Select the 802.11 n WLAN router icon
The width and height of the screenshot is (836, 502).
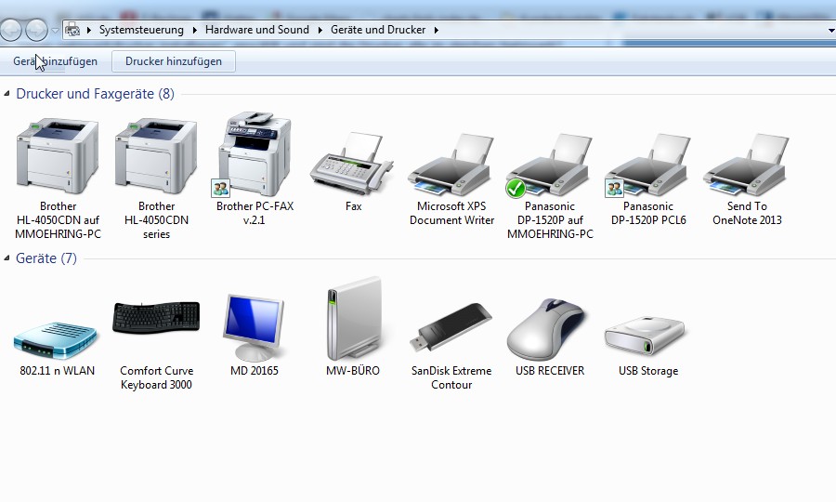(56, 340)
